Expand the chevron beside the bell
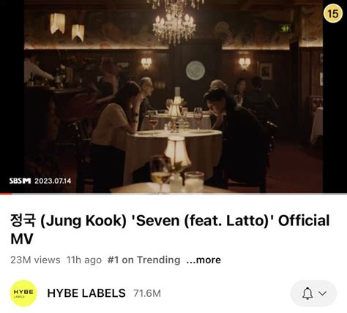 (x=323, y=293)
